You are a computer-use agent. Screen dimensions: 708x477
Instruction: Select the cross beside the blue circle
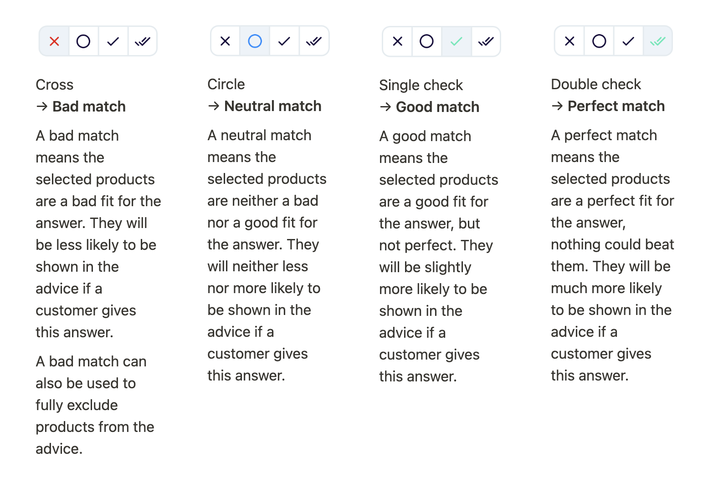click(226, 41)
